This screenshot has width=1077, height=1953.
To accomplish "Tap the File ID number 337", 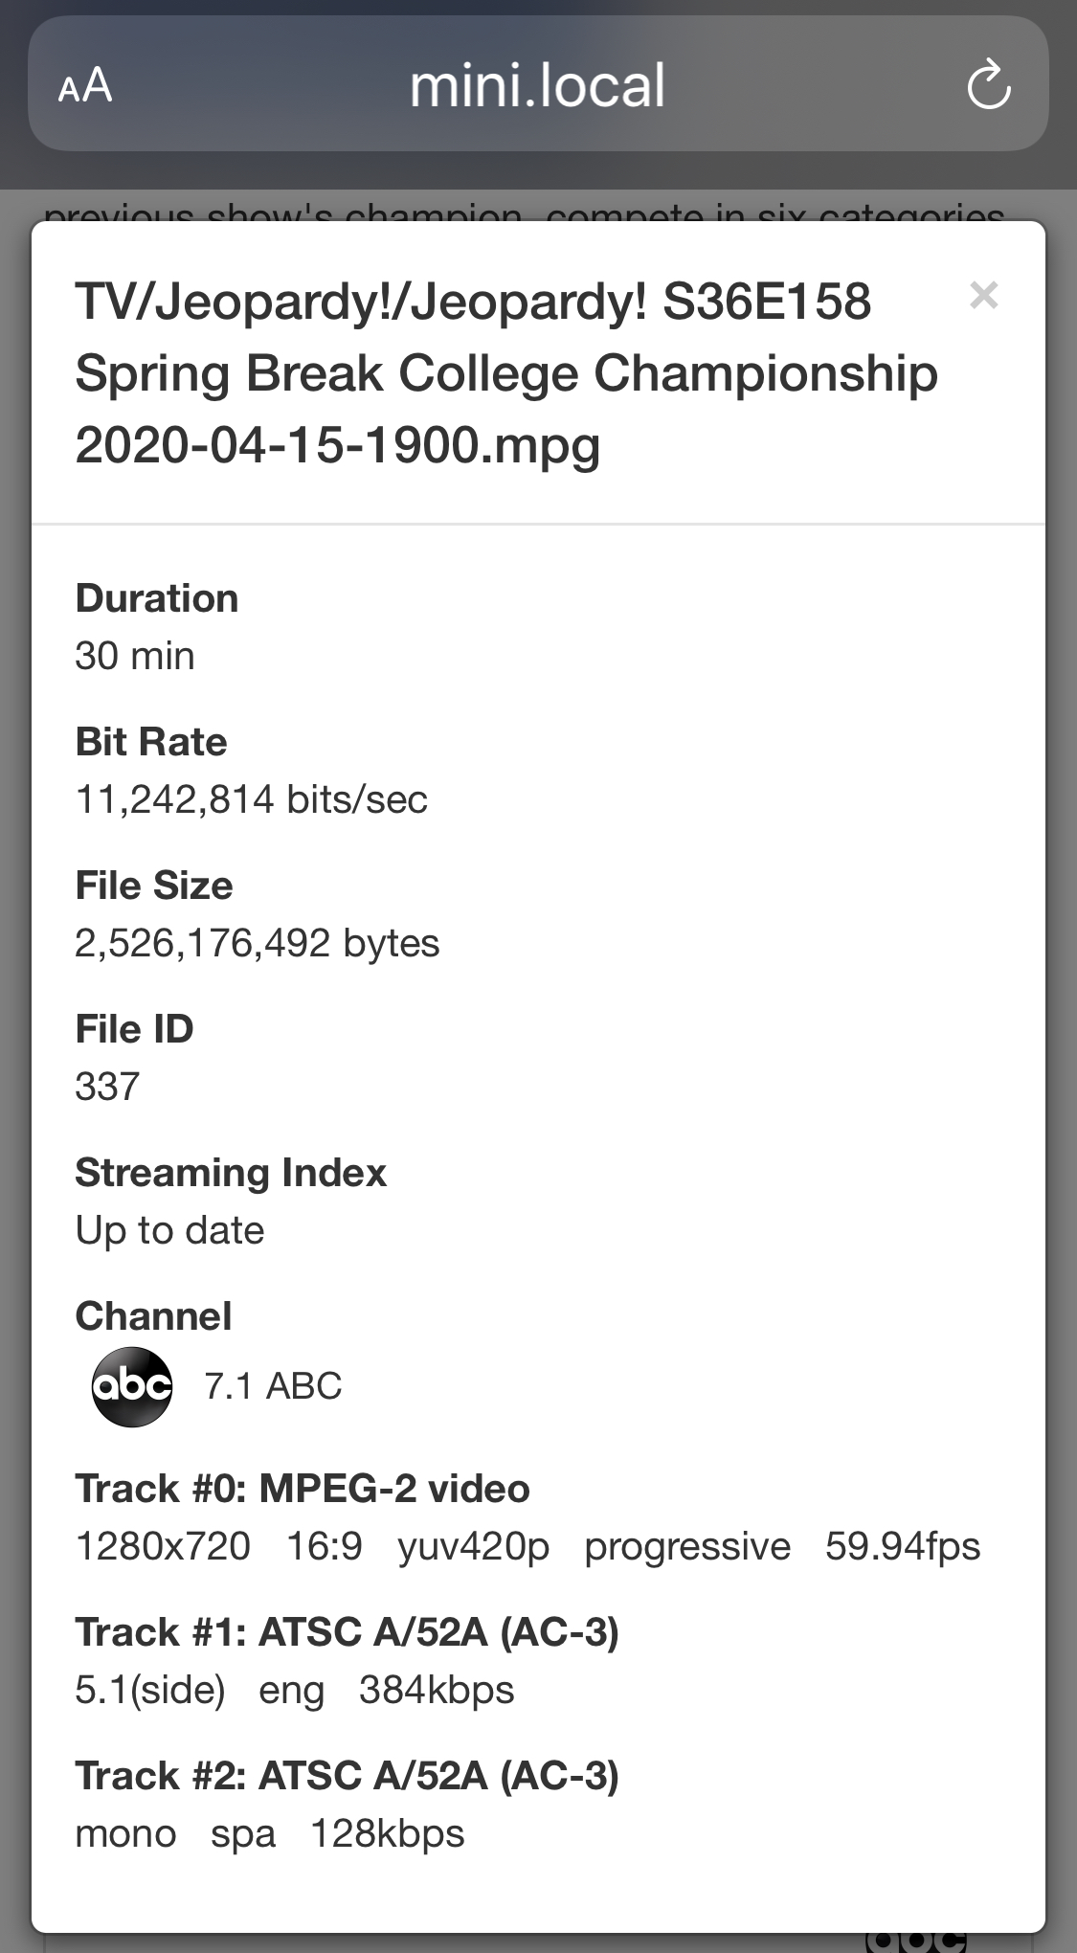I will click(107, 1087).
